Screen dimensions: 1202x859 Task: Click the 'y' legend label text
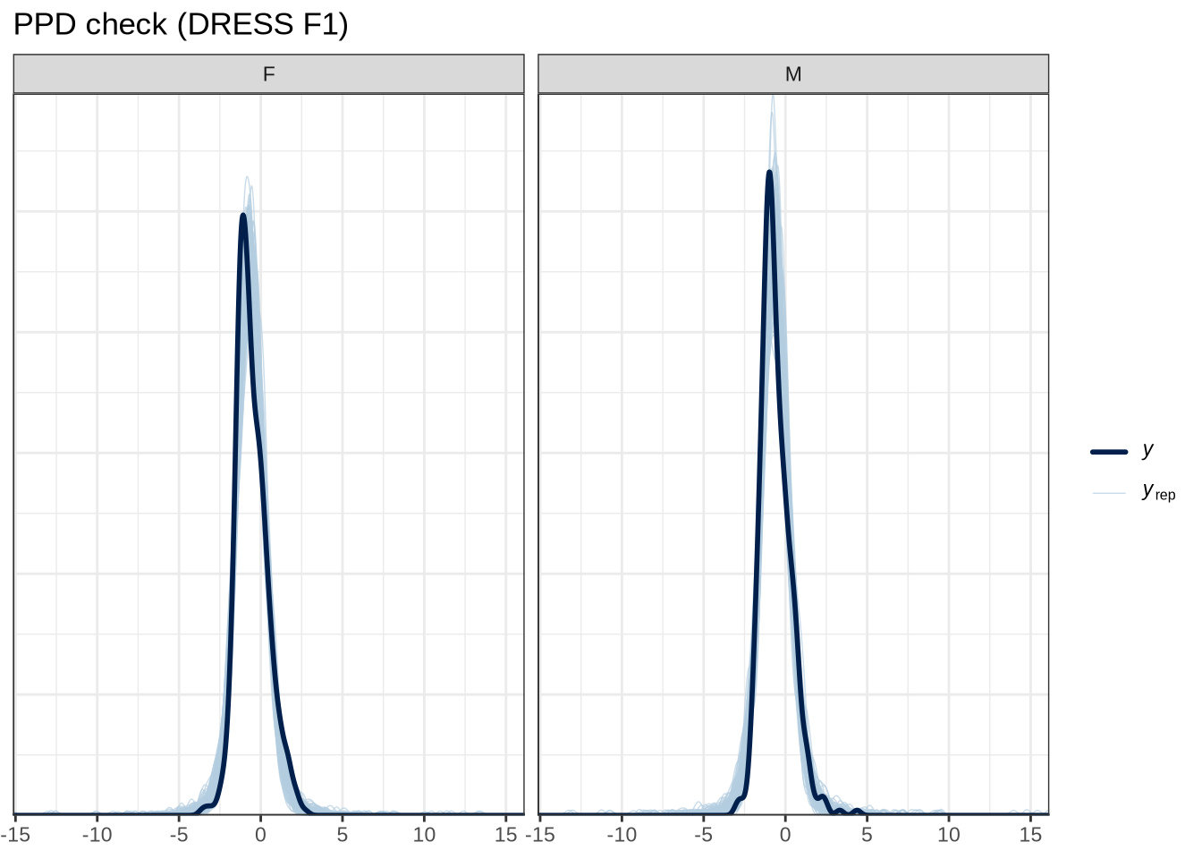[1148, 450]
